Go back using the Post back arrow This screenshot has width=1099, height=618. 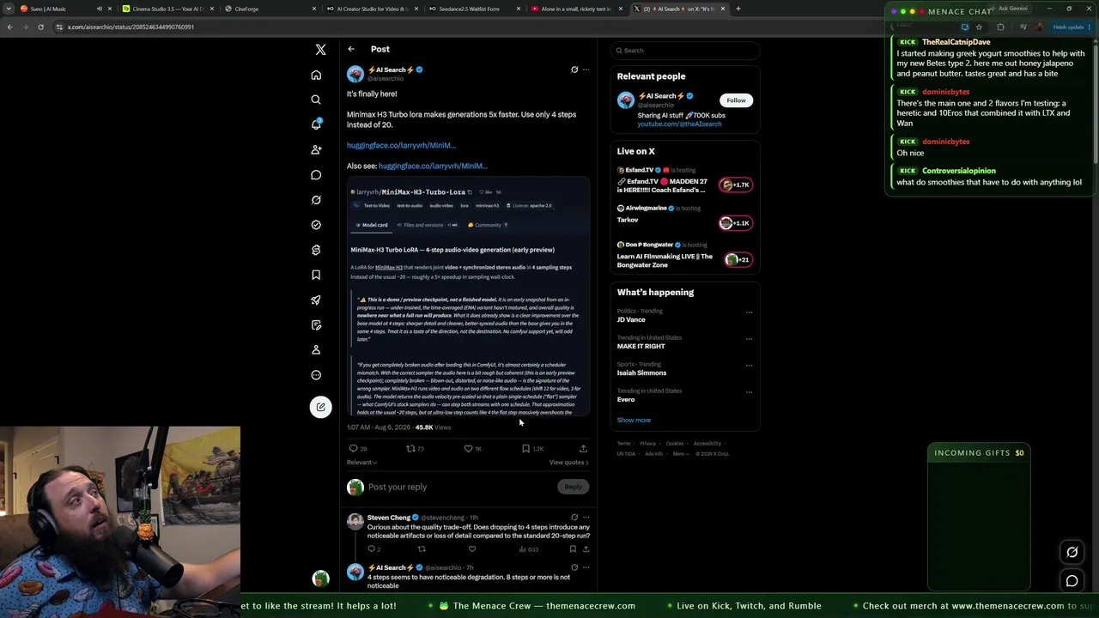[351, 49]
